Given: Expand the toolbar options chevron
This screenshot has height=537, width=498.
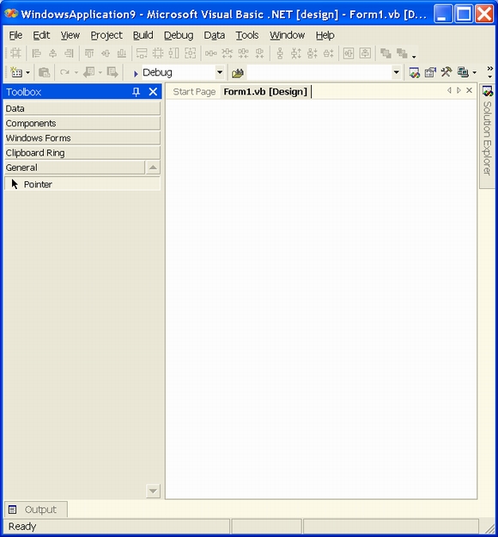Looking at the screenshot, I should coord(489,72).
